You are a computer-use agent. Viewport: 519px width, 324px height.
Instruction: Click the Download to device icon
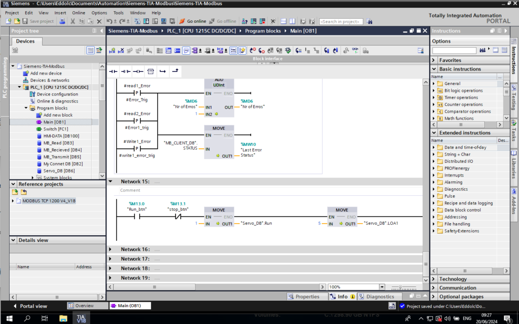click(146, 21)
